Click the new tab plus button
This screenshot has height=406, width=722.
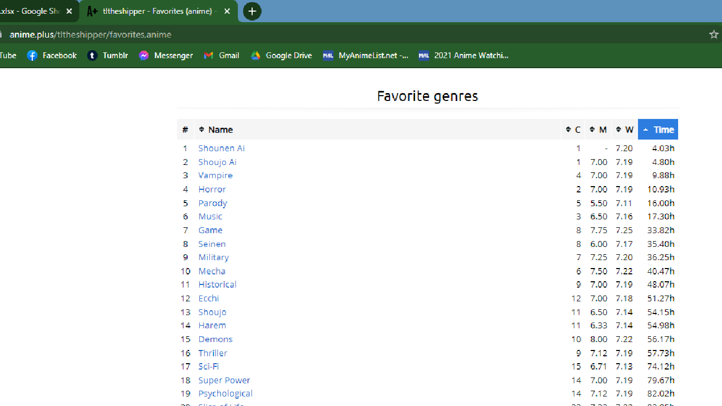252,11
